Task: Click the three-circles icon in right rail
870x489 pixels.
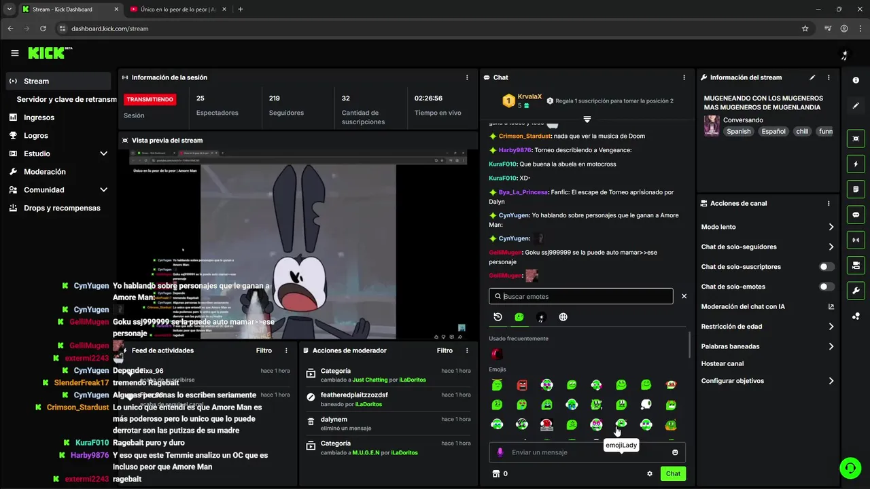Action: (856, 316)
